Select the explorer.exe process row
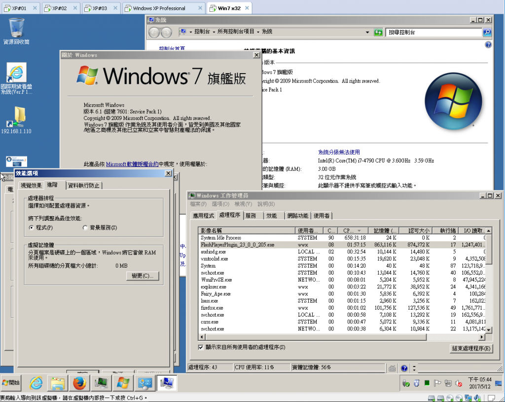The image size is (505, 402). (342, 287)
